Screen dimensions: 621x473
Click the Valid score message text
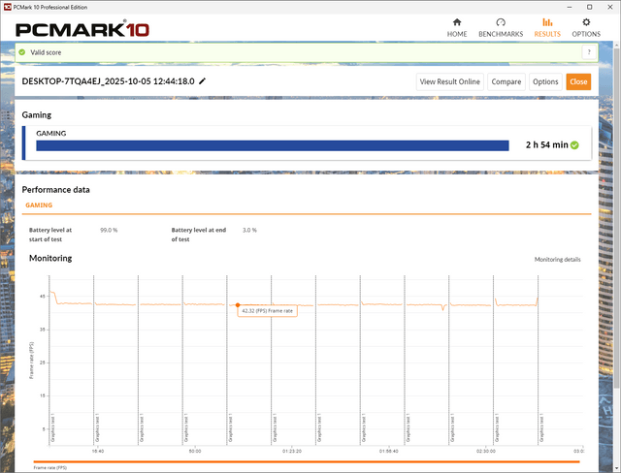(x=46, y=52)
